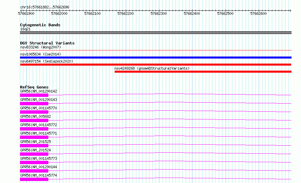This screenshot has height=183, width=301.
Task: Select the magenta exon of NM_001145771
Action: tap(34, 137)
